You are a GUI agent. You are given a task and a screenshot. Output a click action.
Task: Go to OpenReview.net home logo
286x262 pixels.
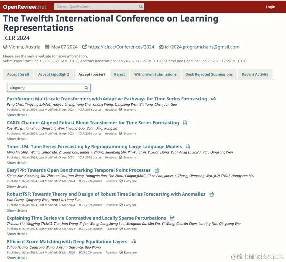click(24, 7)
